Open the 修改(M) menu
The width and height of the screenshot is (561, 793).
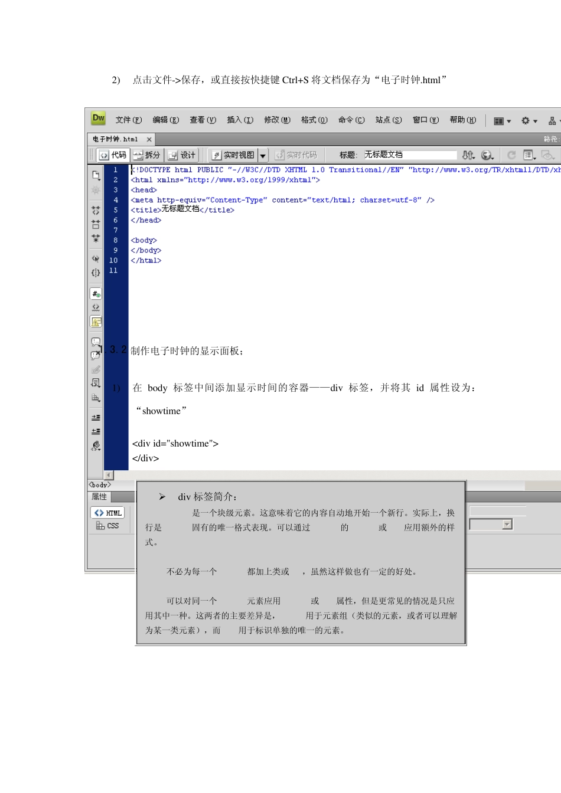pos(277,120)
